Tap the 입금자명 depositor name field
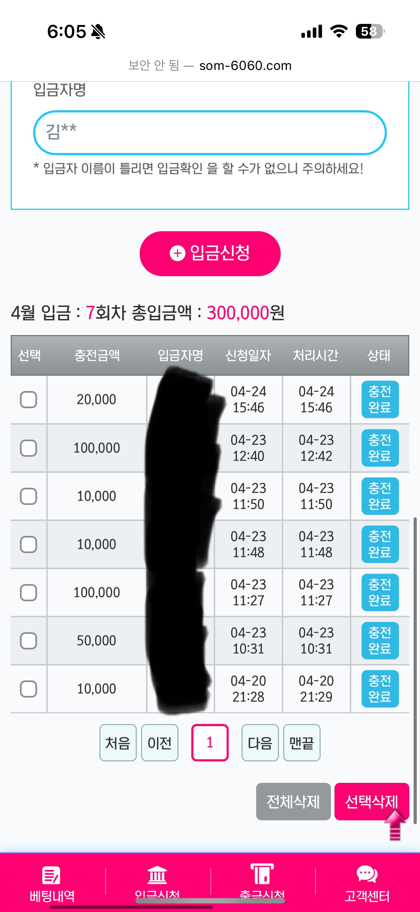Screen dimensions: 420x912 [x=210, y=133]
